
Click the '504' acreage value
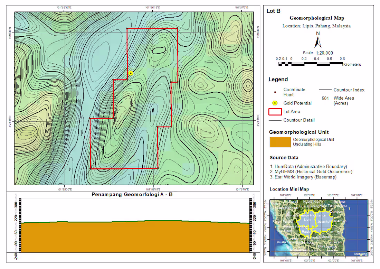(325, 99)
